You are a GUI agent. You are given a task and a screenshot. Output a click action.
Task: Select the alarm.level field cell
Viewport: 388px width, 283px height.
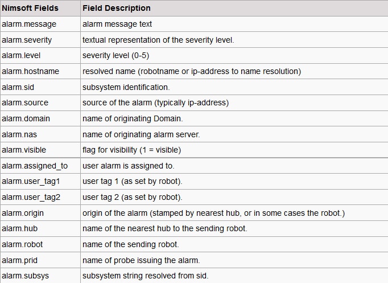coord(20,56)
